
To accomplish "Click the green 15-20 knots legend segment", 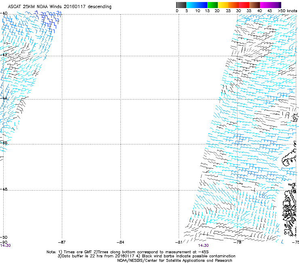I will [213, 5].
